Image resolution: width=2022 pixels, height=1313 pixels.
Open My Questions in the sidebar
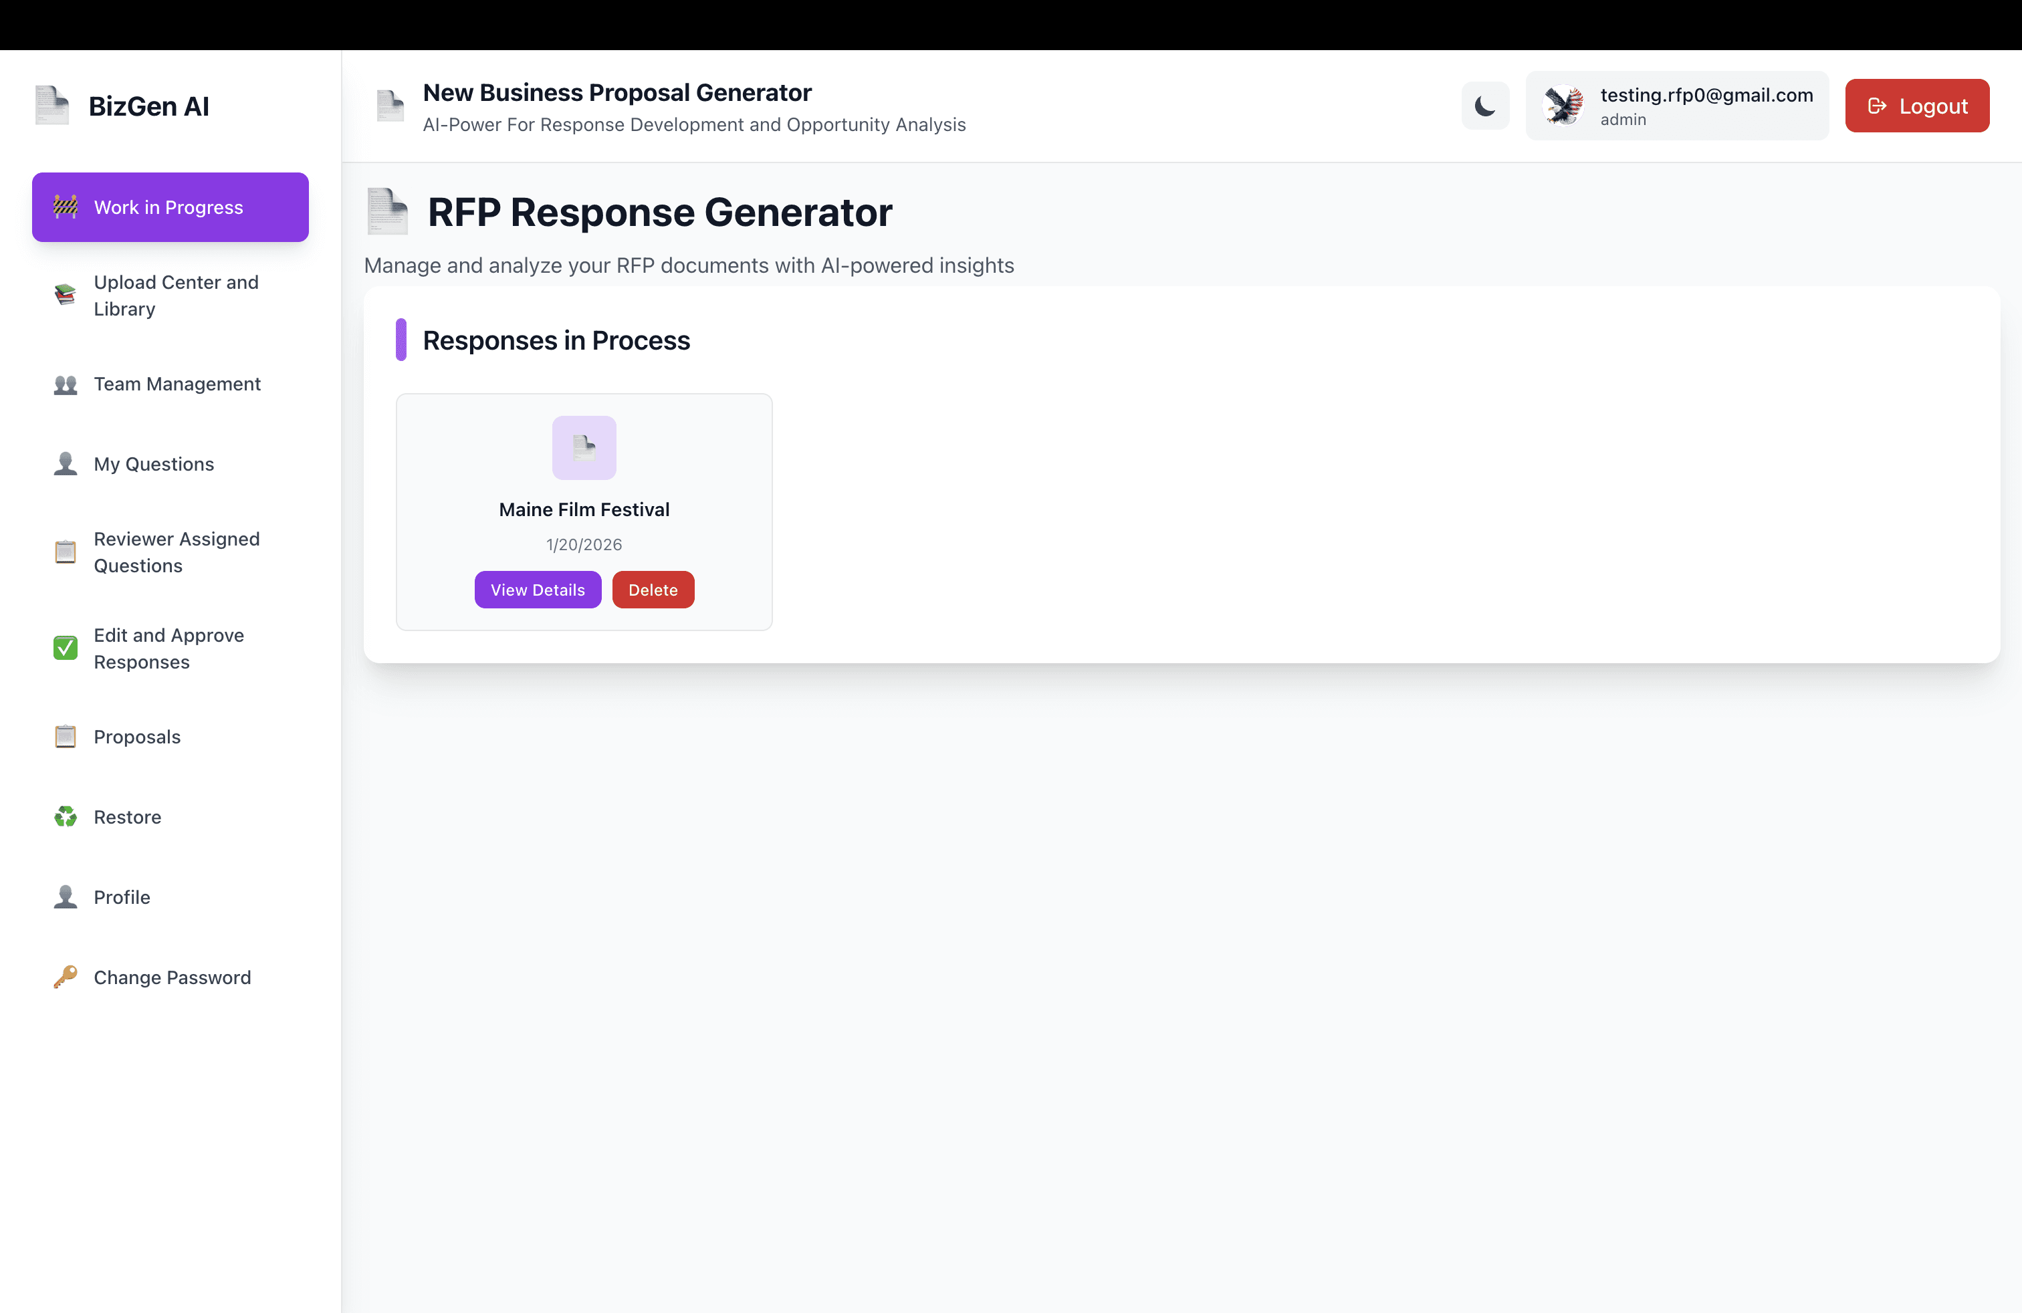click(x=154, y=464)
